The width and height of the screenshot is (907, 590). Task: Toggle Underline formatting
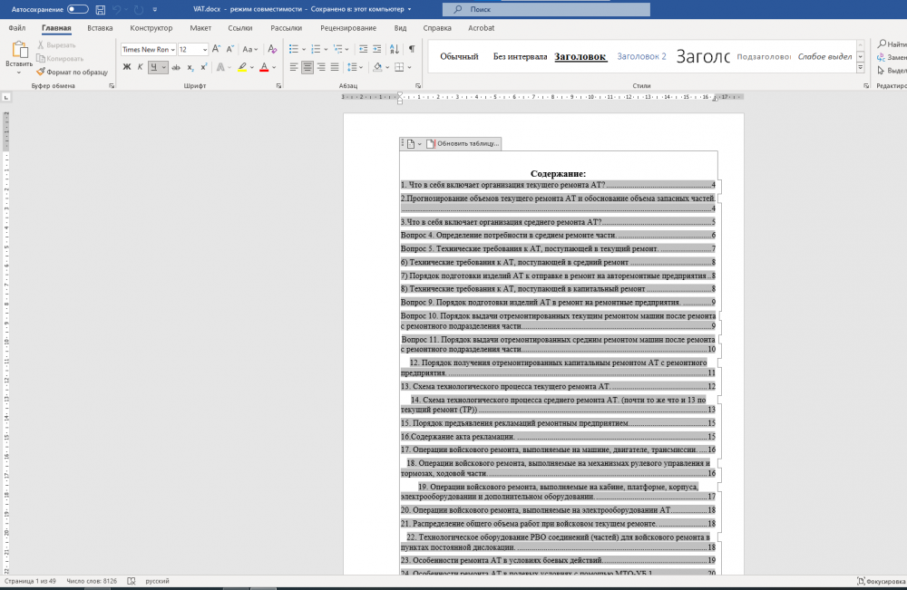click(153, 67)
